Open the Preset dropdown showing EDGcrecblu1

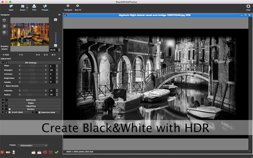[33, 145]
